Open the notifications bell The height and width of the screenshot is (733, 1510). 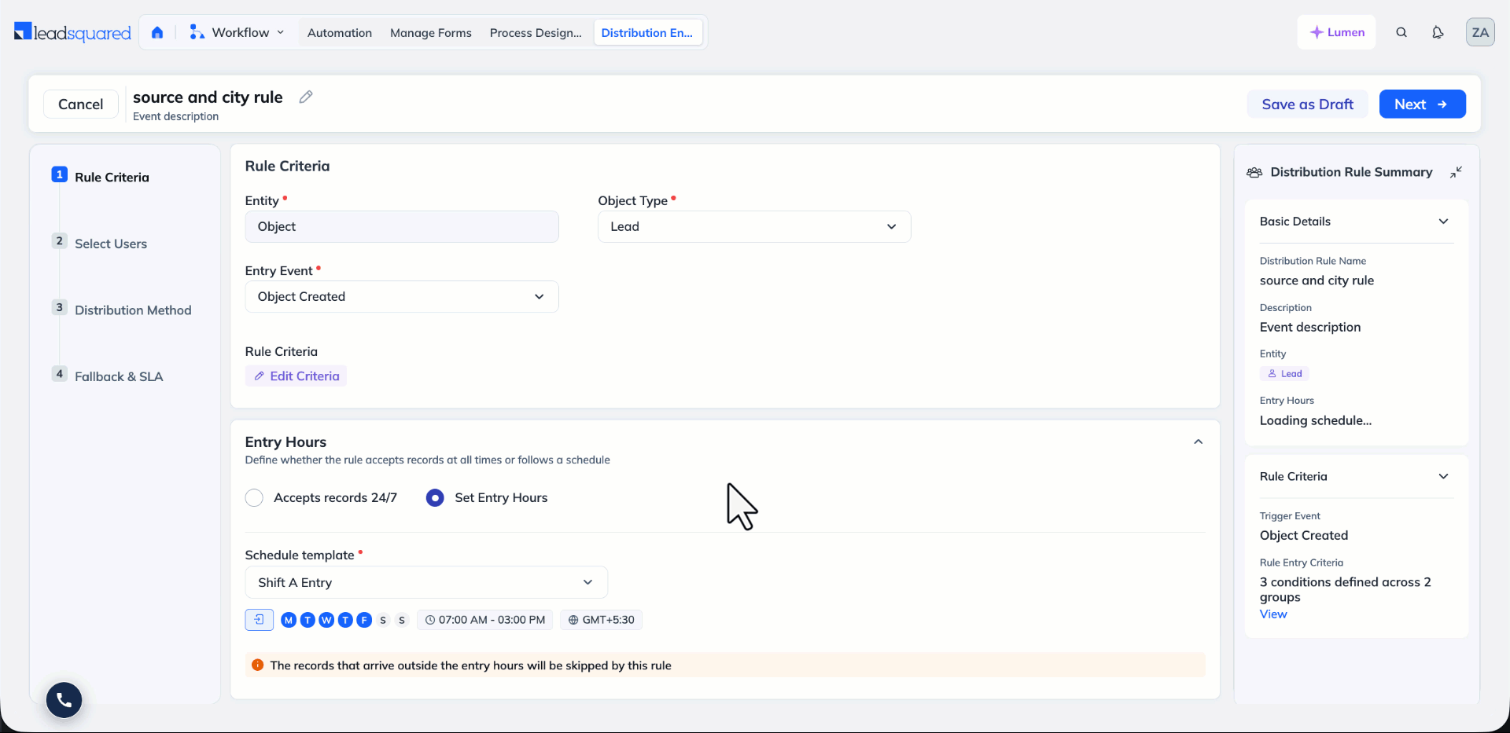(1438, 32)
